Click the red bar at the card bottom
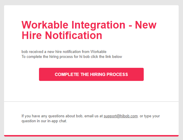Screen dimensions: 183x140 (91, 136)
